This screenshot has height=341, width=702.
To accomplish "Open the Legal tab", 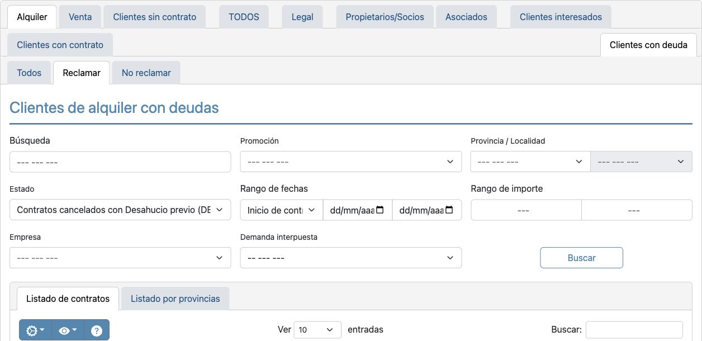I will click(x=302, y=17).
